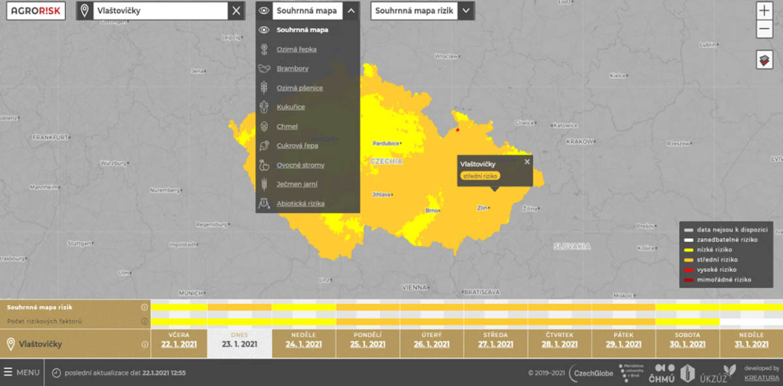The image size is (783, 386).
Task: Zoom out of the map
Action: [x=764, y=29]
